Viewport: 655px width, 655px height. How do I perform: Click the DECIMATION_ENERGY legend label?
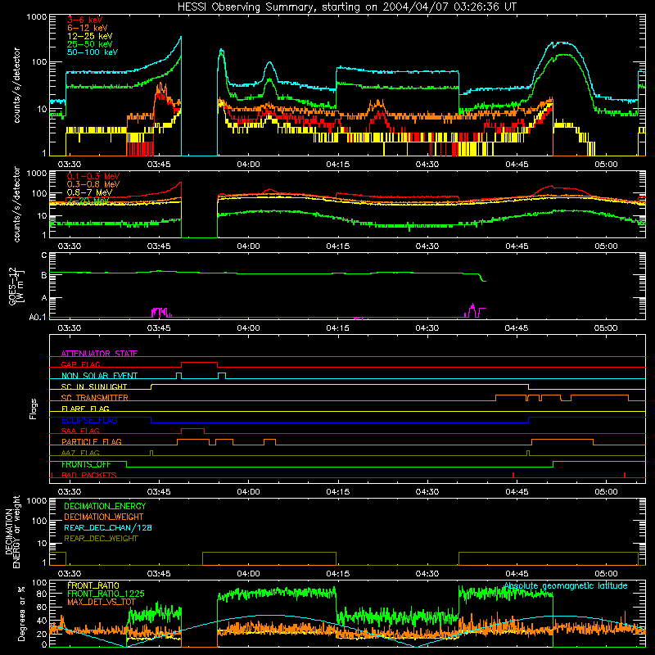coord(105,506)
